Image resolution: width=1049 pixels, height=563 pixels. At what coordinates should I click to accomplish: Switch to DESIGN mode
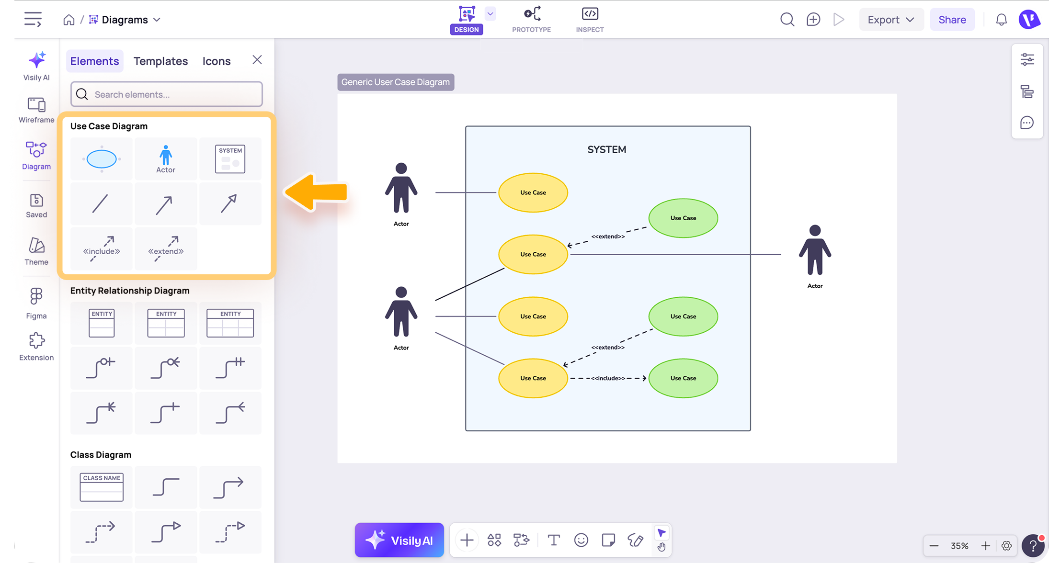tap(467, 20)
